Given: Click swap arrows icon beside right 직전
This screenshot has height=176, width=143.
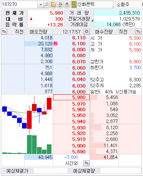Looking at the screenshot, I should point(138,32).
